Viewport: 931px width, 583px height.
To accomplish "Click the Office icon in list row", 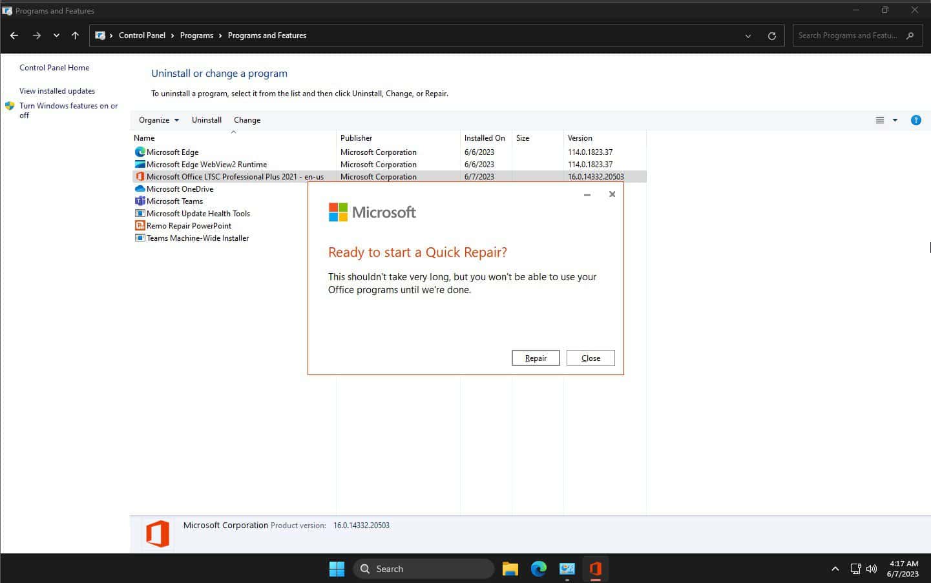I will tap(140, 177).
